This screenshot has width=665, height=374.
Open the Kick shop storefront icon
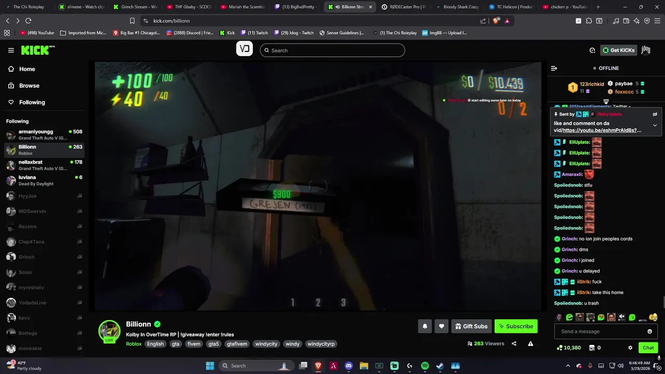click(591, 348)
